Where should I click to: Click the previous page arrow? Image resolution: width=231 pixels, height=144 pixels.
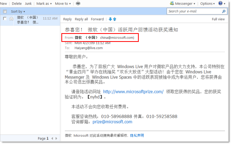click(x=52, y=138)
